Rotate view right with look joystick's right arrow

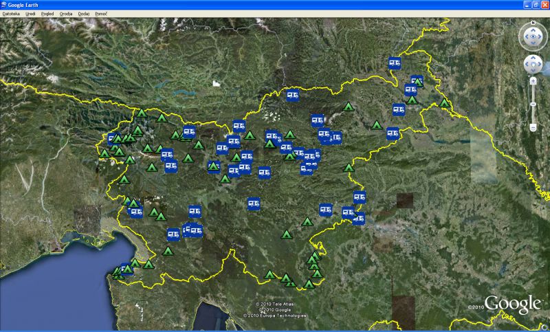point(540,36)
